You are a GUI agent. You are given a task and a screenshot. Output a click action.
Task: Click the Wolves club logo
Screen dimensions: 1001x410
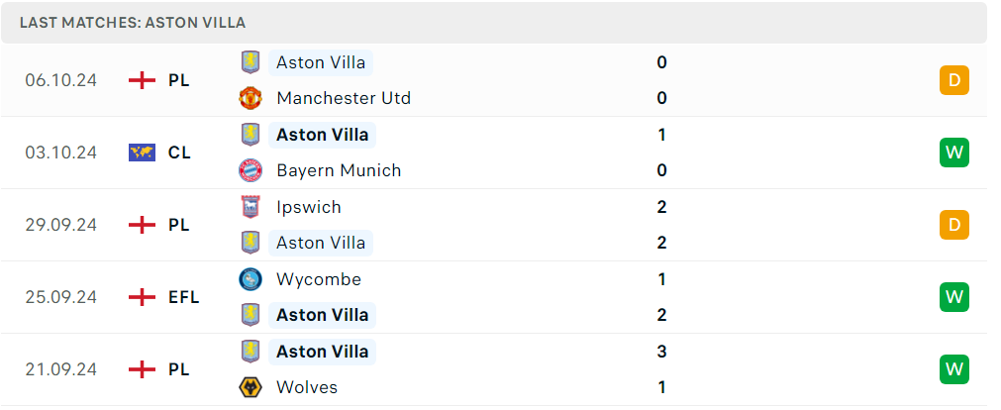pos(250,387)
